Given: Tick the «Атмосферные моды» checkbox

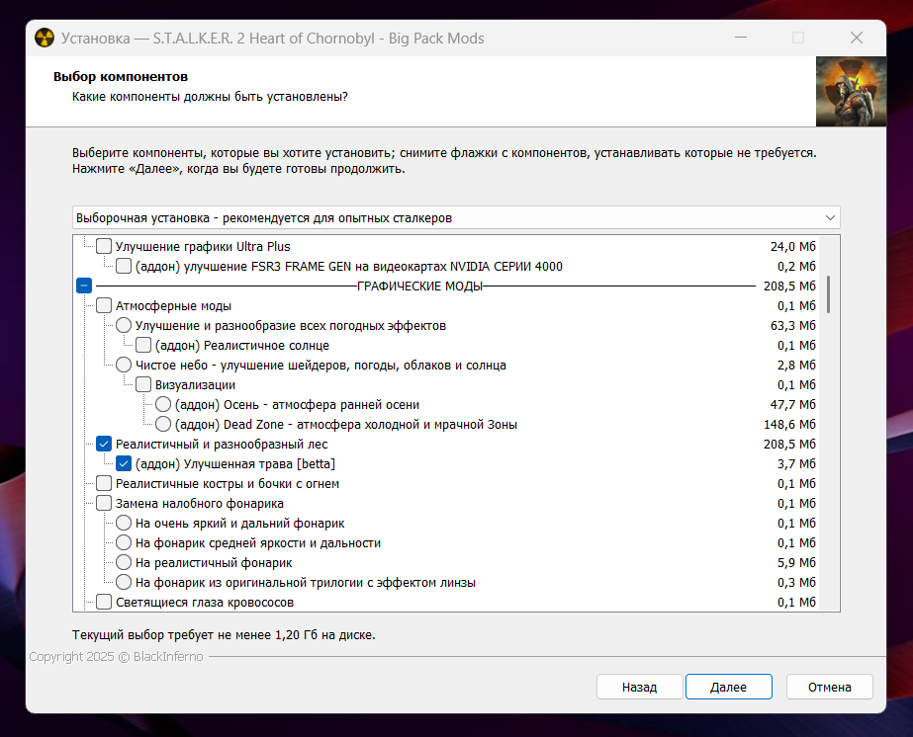Looking at the screenshot, I should (104, 305).
